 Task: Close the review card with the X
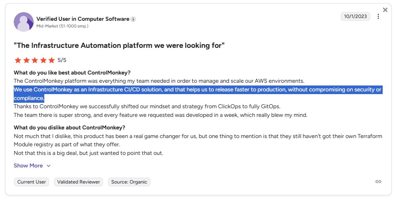click(385, 10)
